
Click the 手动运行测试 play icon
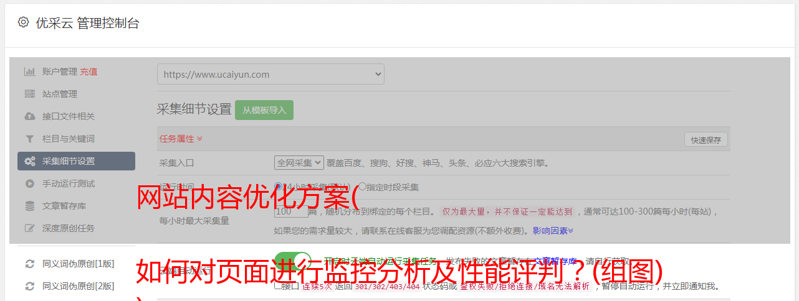coord(29,183)
